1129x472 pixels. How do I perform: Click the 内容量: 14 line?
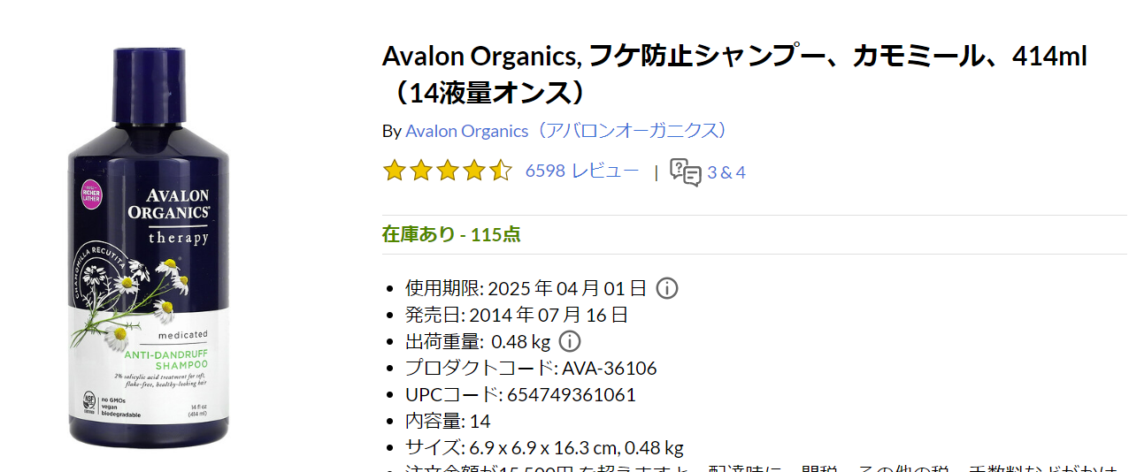point(448,421)
